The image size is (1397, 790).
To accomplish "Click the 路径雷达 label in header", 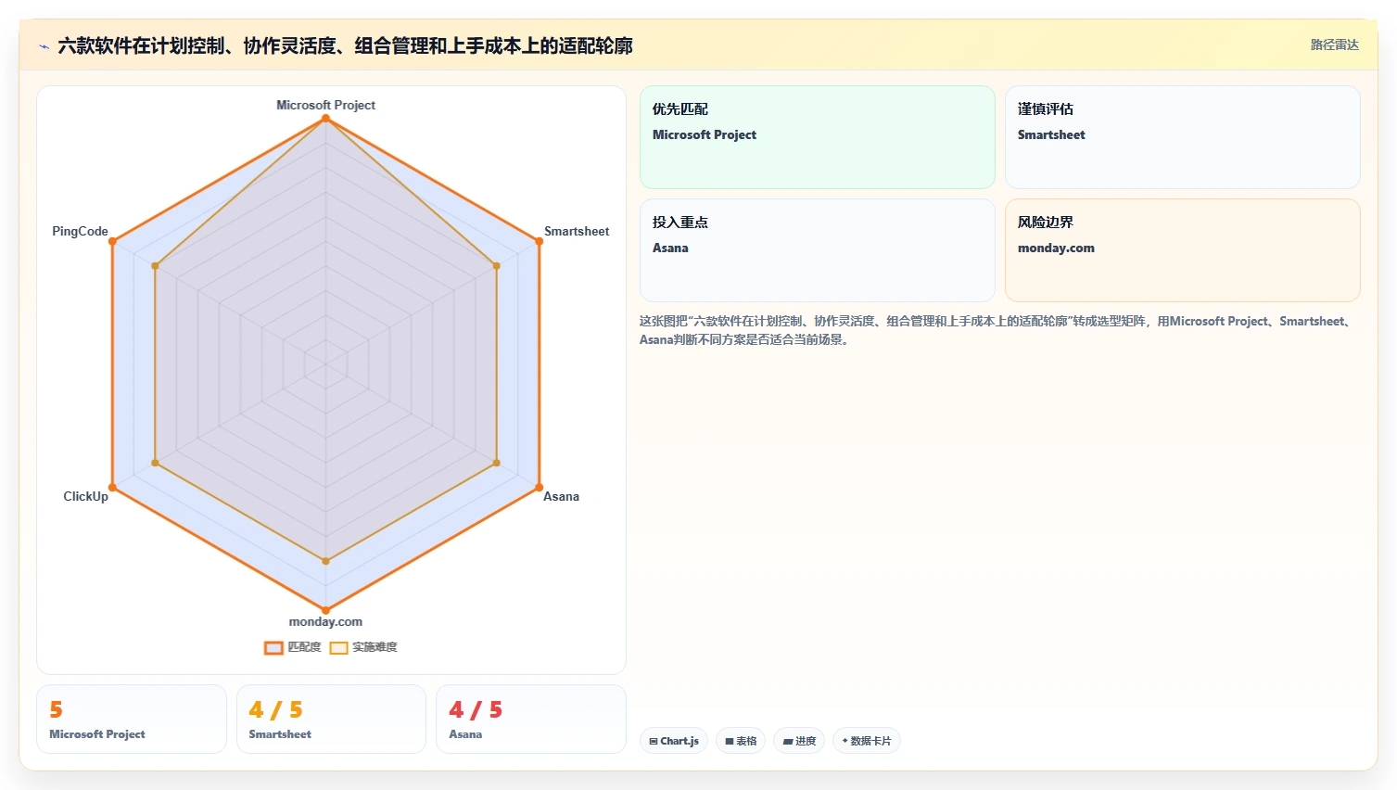I will coord(1334,45).
